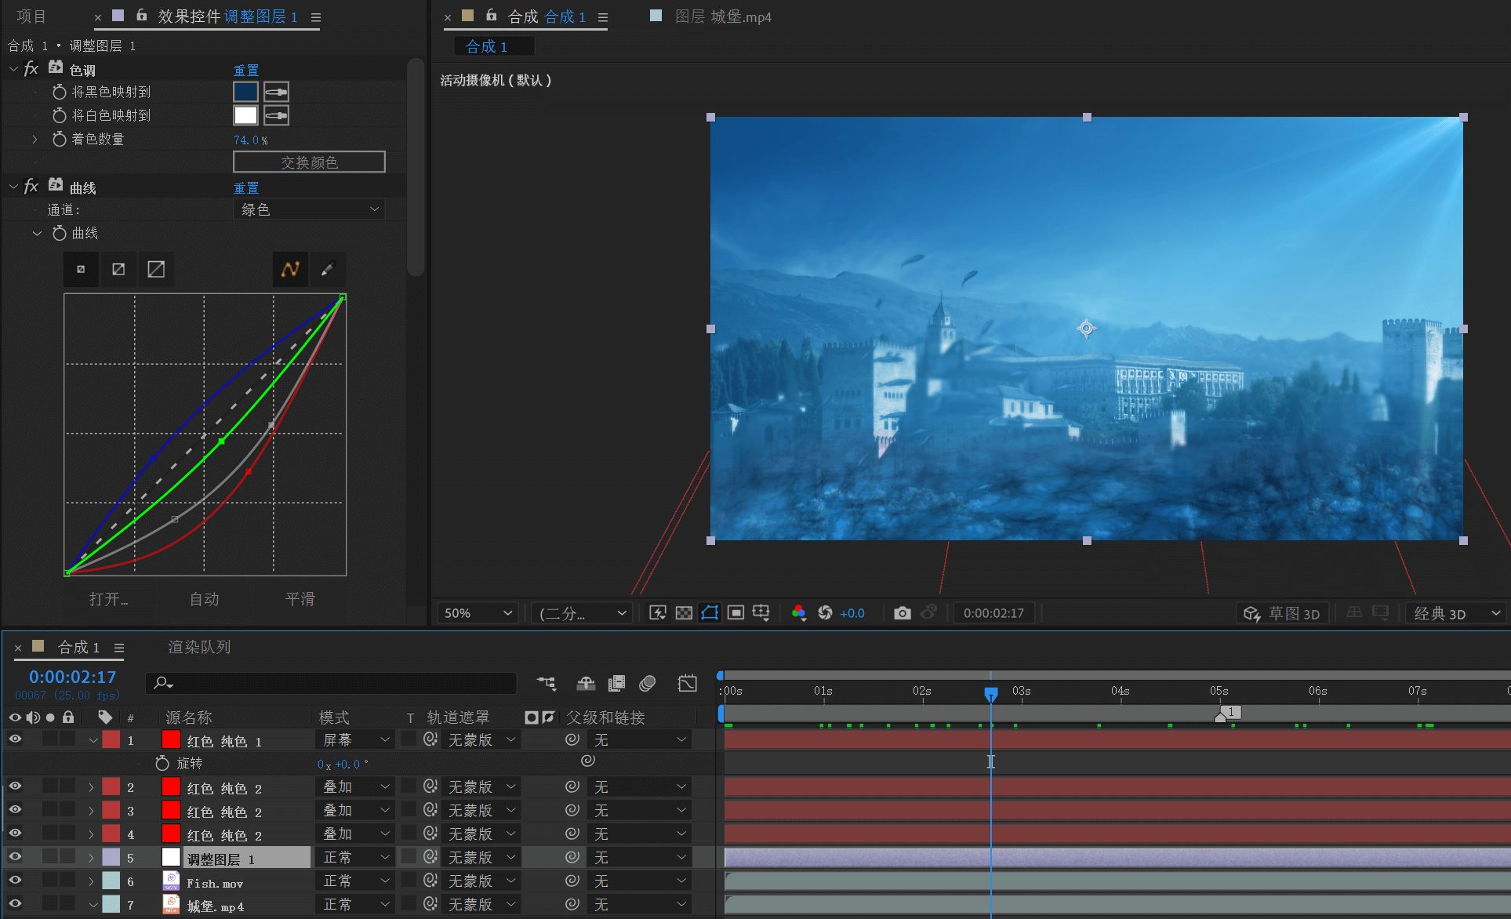
Task: Open the 通道 绿色 channel dropdown
Action: (x=309, y=209)
